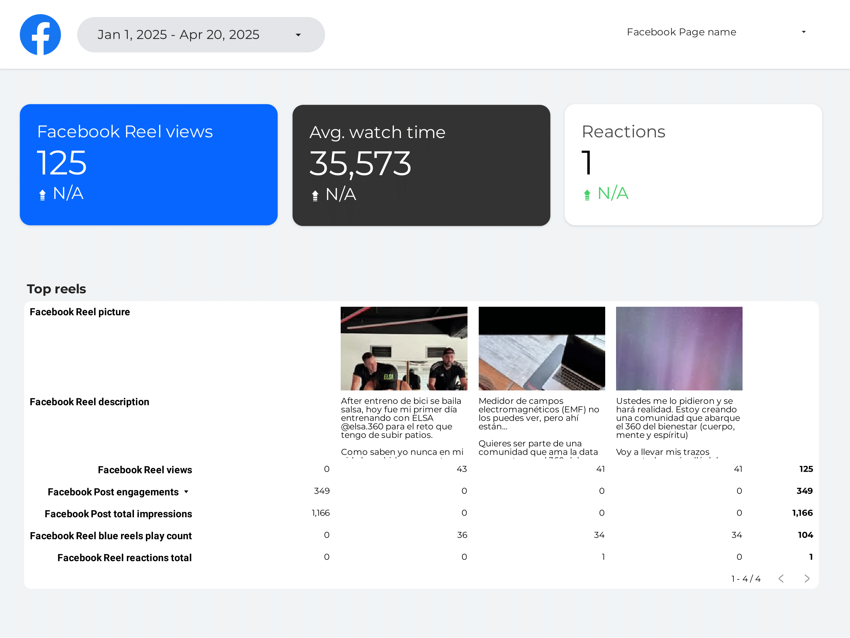Open the Facebook Post engagements sort arrow
The height and width of the screenshot is (638, 850).
(186, 492)
